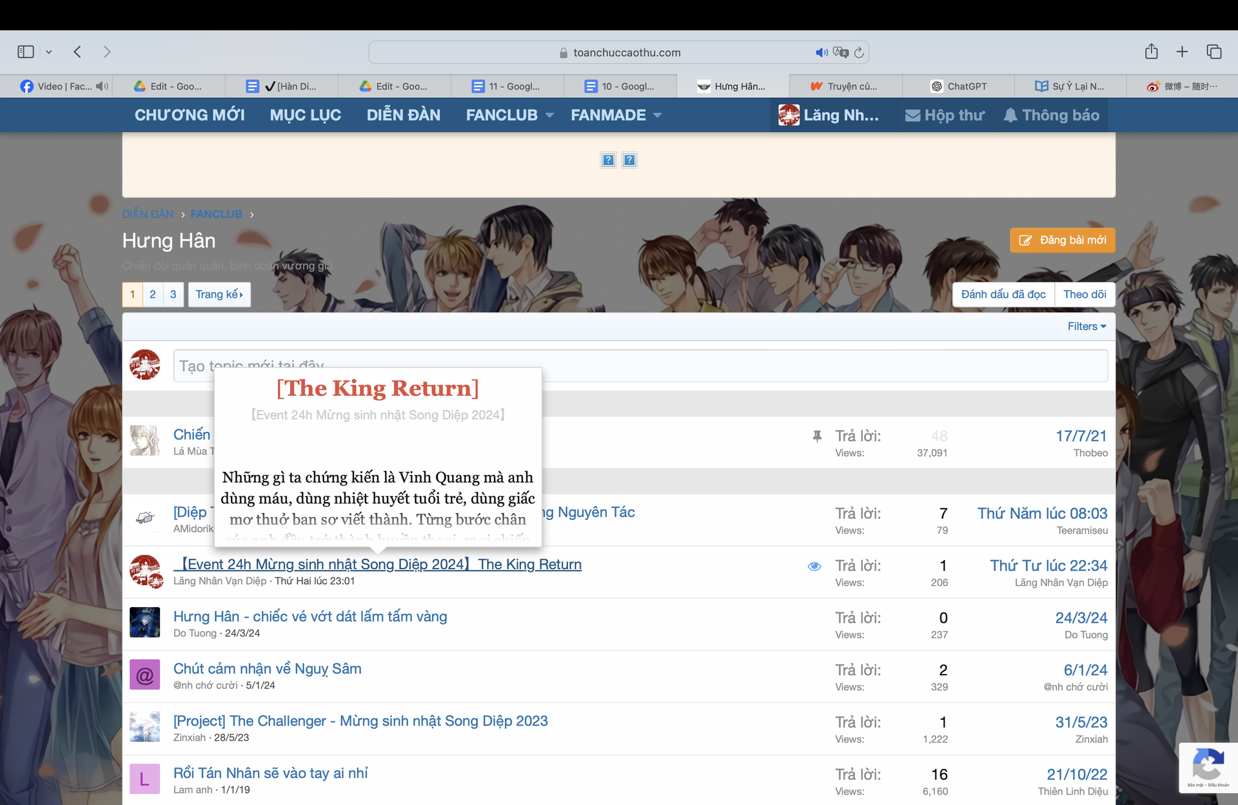Switch to the 11 - Google Docs tab
The height and width of the screenshot is (805, 1238).
tap(507, 86)
